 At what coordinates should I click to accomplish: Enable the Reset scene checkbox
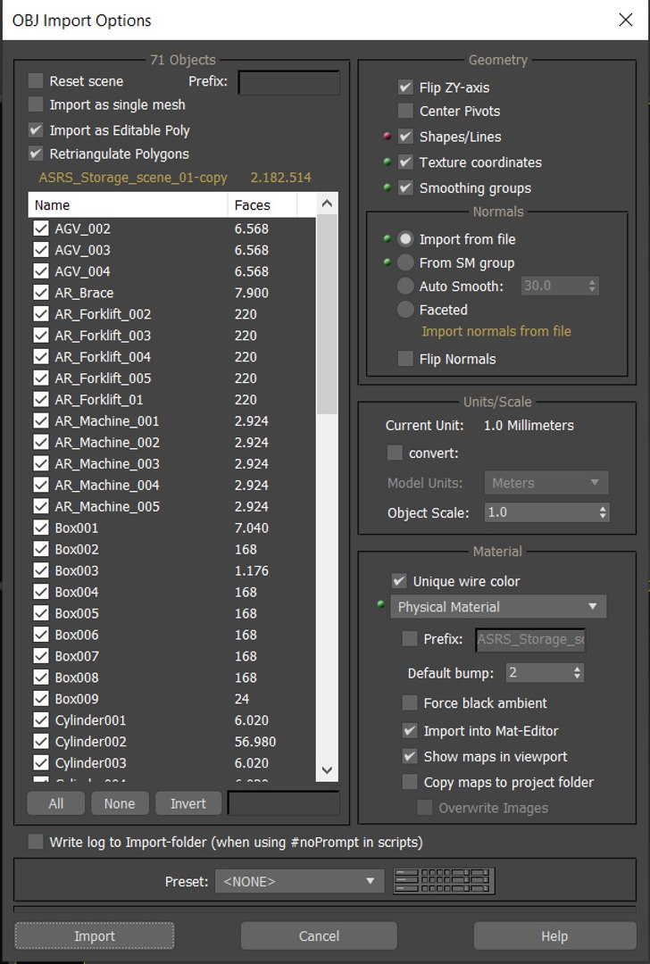(36, 80)
